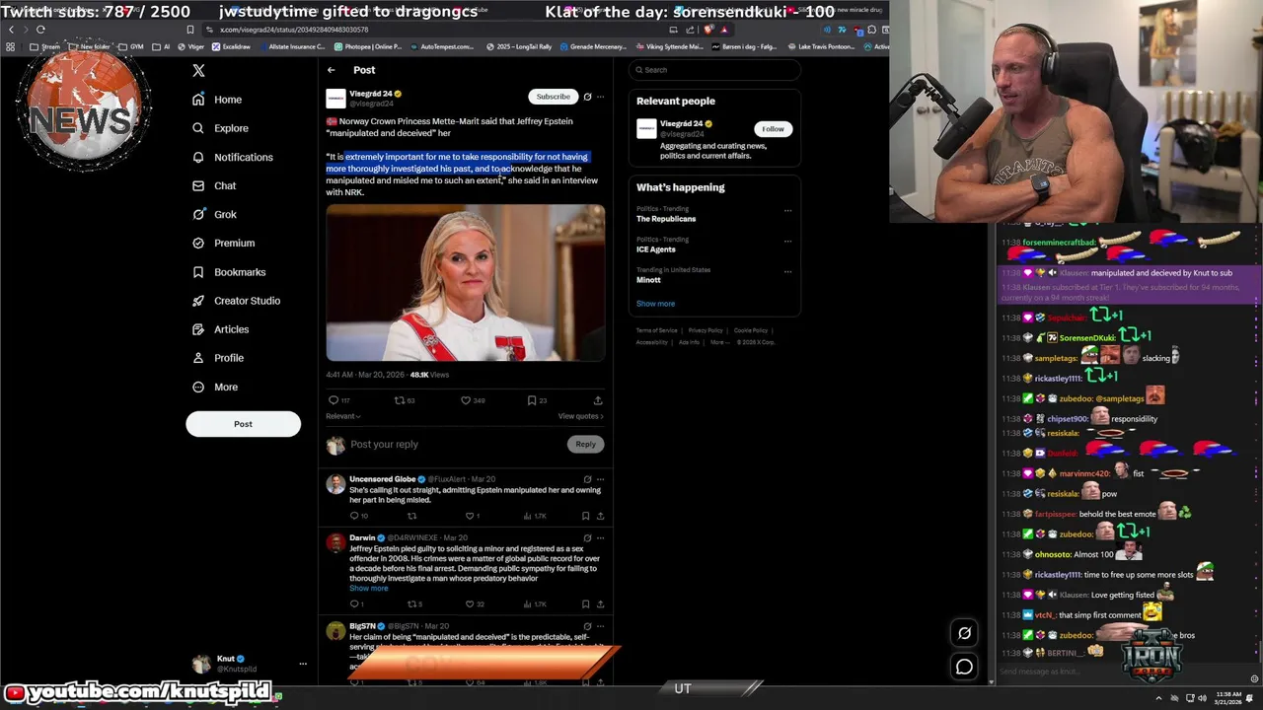Click Show more on Darwin's reply
This screenshot has height=710, width=1263.
(368, 588)
